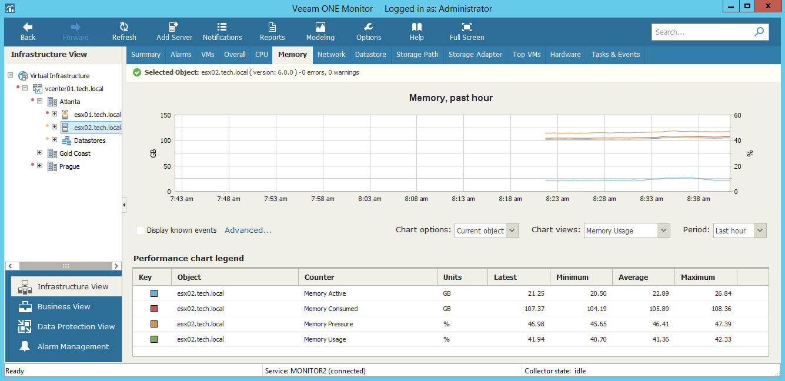Open the Help toolbar item
This screenshot has height=381, width=785.
pos(417,32)
